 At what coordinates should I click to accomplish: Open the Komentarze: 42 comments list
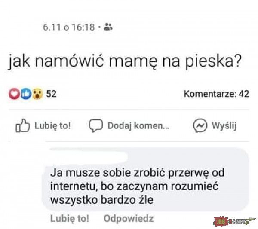(x=217, y=94)
